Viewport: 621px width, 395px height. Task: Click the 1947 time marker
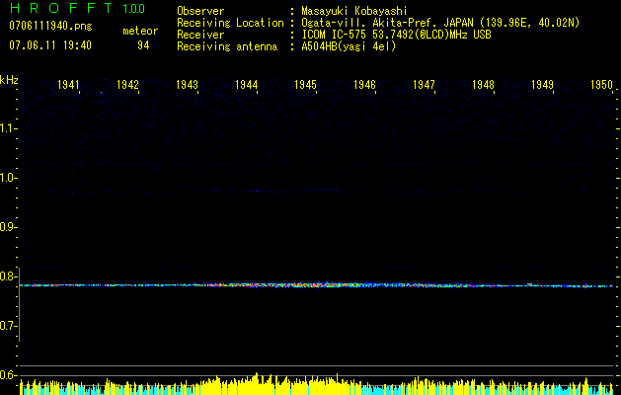pyautogui.click(x=424, y=85)
